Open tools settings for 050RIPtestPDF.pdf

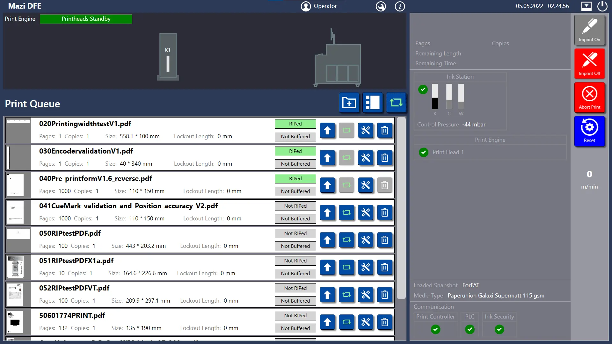tap(366, 240)
